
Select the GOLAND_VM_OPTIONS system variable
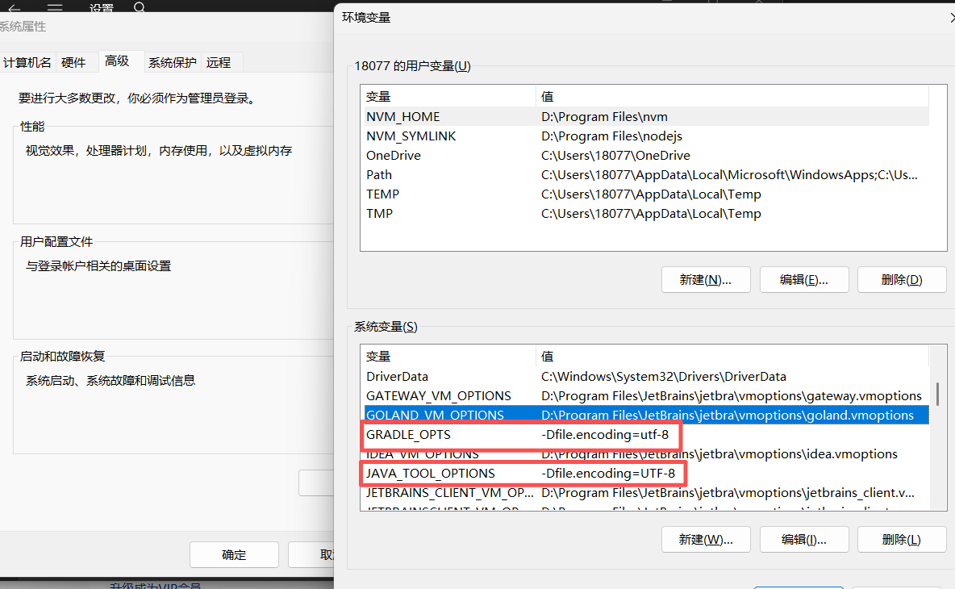[646, 415]
